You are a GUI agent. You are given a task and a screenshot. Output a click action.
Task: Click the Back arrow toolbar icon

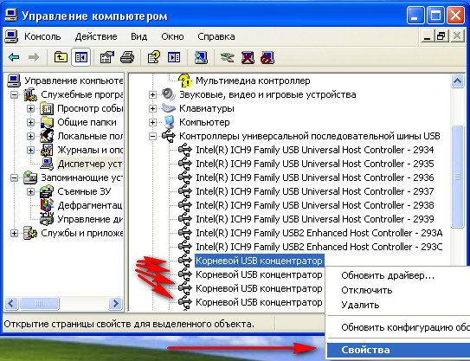coord(14,57)
